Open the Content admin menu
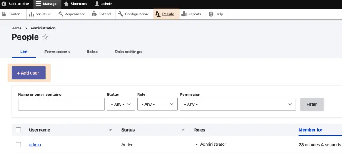Viewport: 342px width, 158px height. pyautogui.click(x=12, y=14)
